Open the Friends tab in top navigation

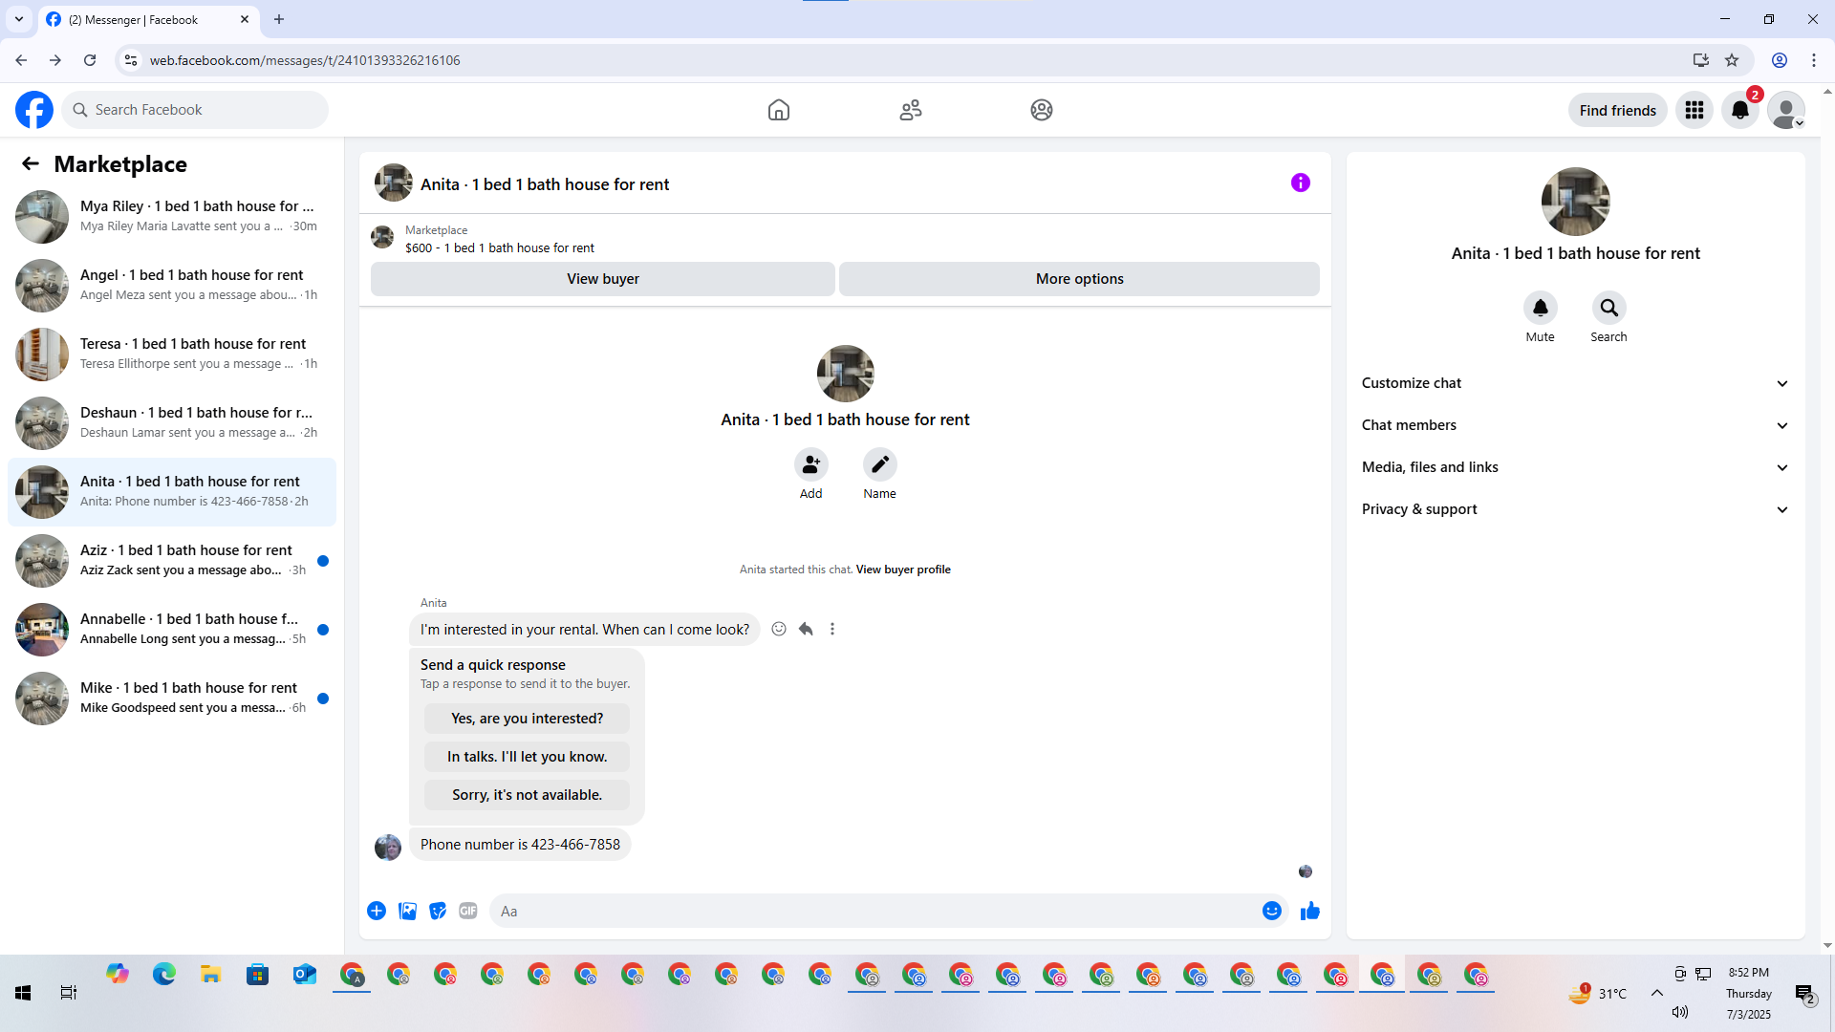coord(910,110)
